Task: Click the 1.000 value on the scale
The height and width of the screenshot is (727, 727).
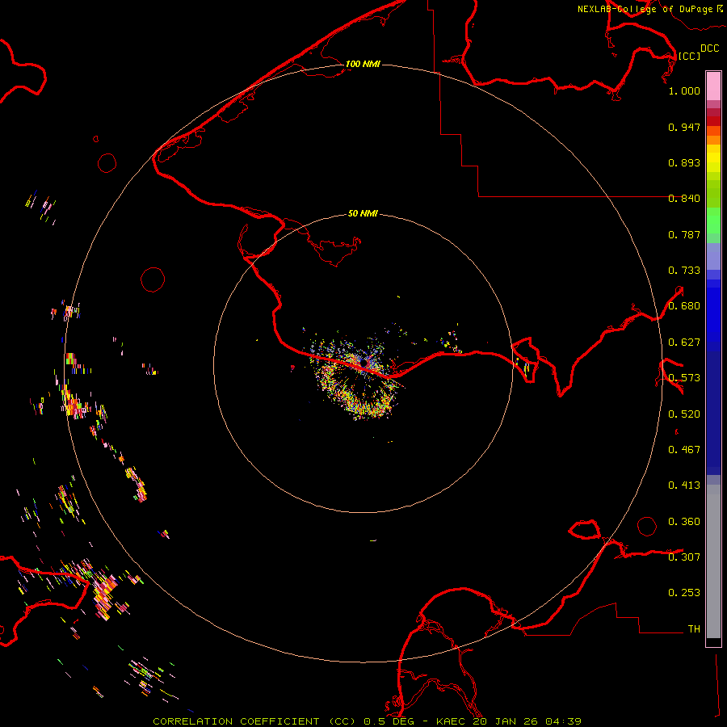Action: pos(684,91)
